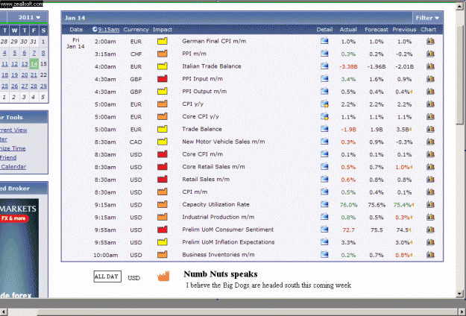The image size is (466, 316).
Task: Open detail folder for PPI Input m/m
Action: 324,79
